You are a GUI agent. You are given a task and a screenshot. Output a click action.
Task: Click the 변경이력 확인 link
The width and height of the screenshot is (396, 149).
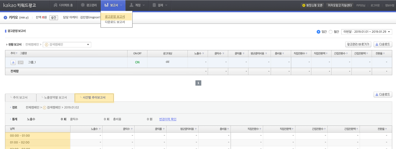[168, 119]
